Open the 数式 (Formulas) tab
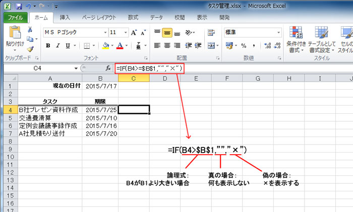353x212 pixels. pyautogui.click(x=133, y=18)
